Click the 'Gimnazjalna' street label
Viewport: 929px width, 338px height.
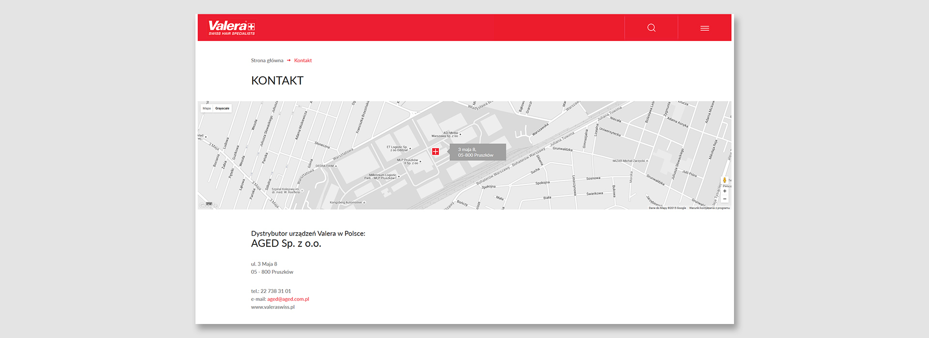585,139
